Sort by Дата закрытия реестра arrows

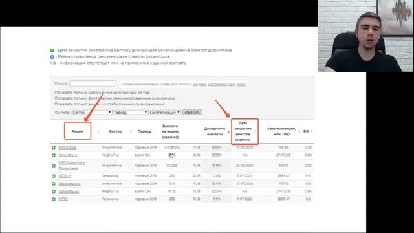tap(256, 131)
